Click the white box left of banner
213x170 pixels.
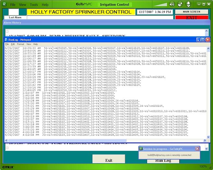14,12
